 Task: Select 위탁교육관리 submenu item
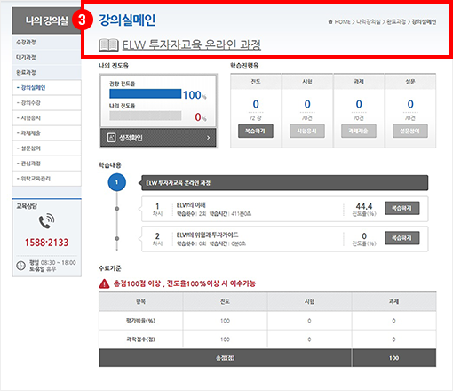coord(47,179)
